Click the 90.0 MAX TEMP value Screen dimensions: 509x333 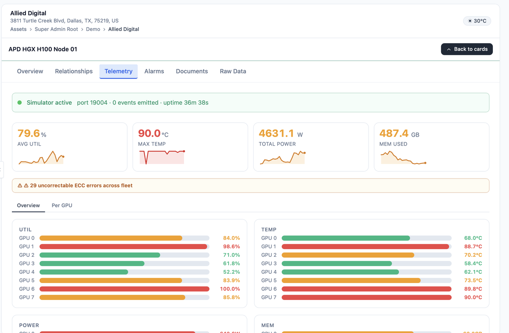[149, 133]
